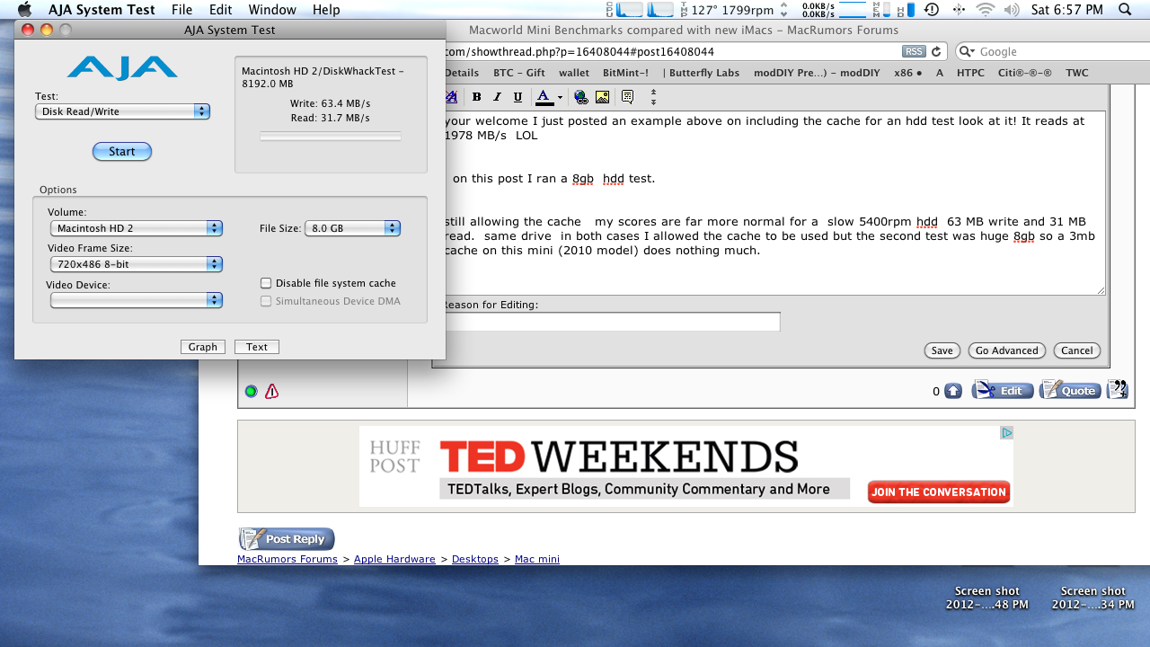Click the wrap quote tags icon

click(627, 97)
